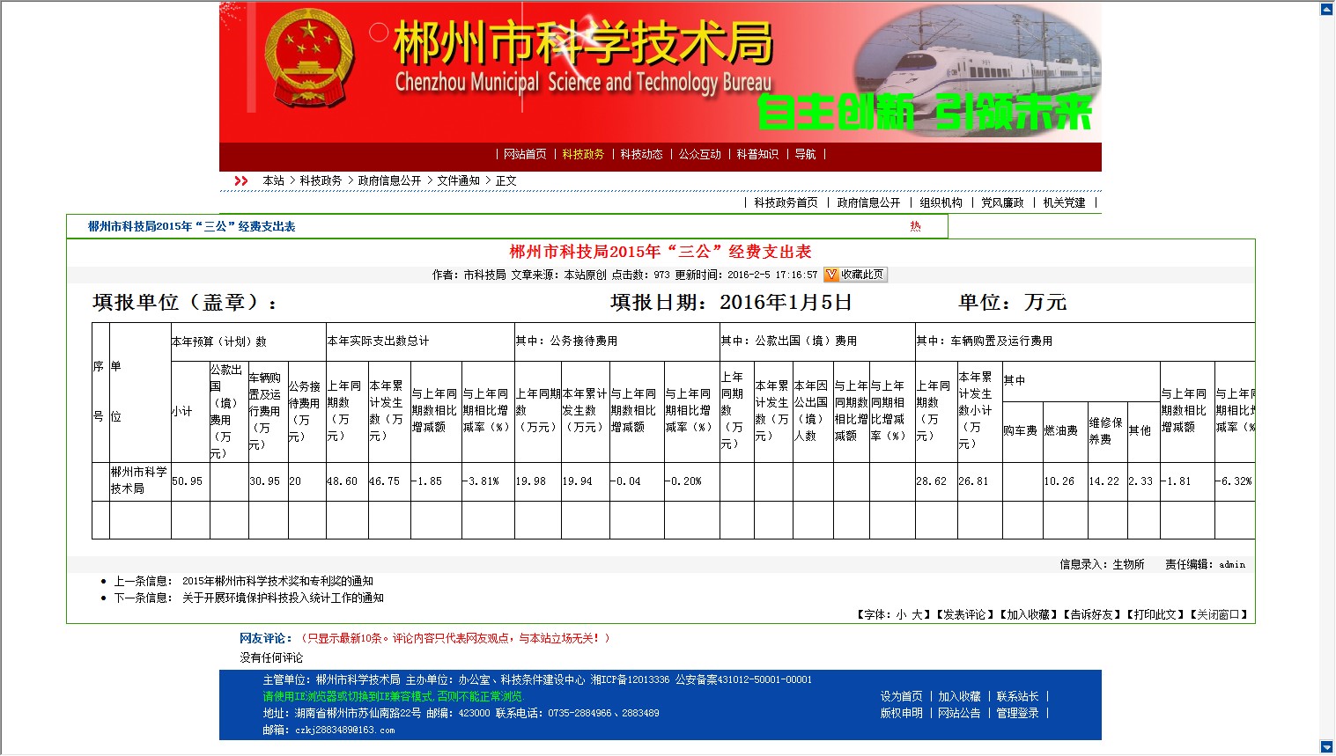
Task: Click the blue page title above article
Action: (191, 226)
